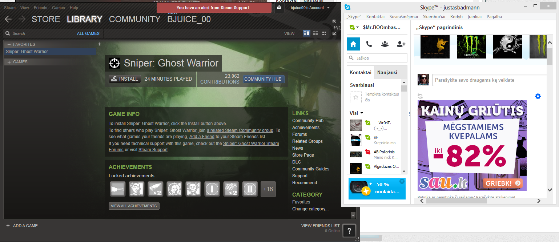Select contact Wr0sT. in Skype
This screenshot has height=242, width=559.
374,125
